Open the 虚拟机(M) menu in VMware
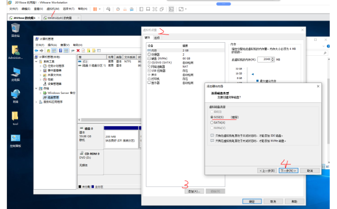The width and height of the screenshot is (337, 209). [x=53, y=9]
